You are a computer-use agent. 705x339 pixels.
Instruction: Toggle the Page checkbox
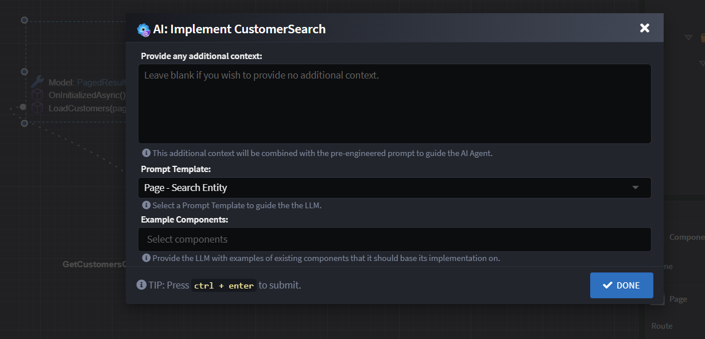point(658,299)
